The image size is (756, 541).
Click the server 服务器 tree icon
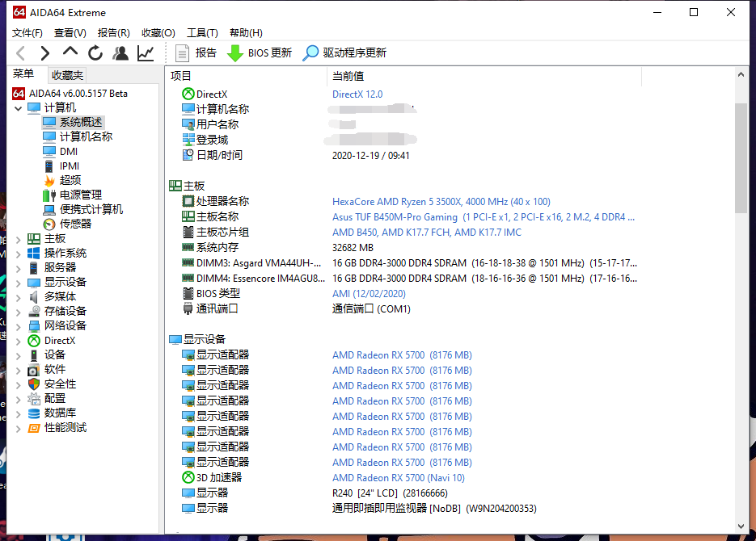[34, 267]
